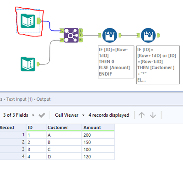Screen dimensions: 183x175
Task: Click the down arrow next record icon
Action: [153, 115]
